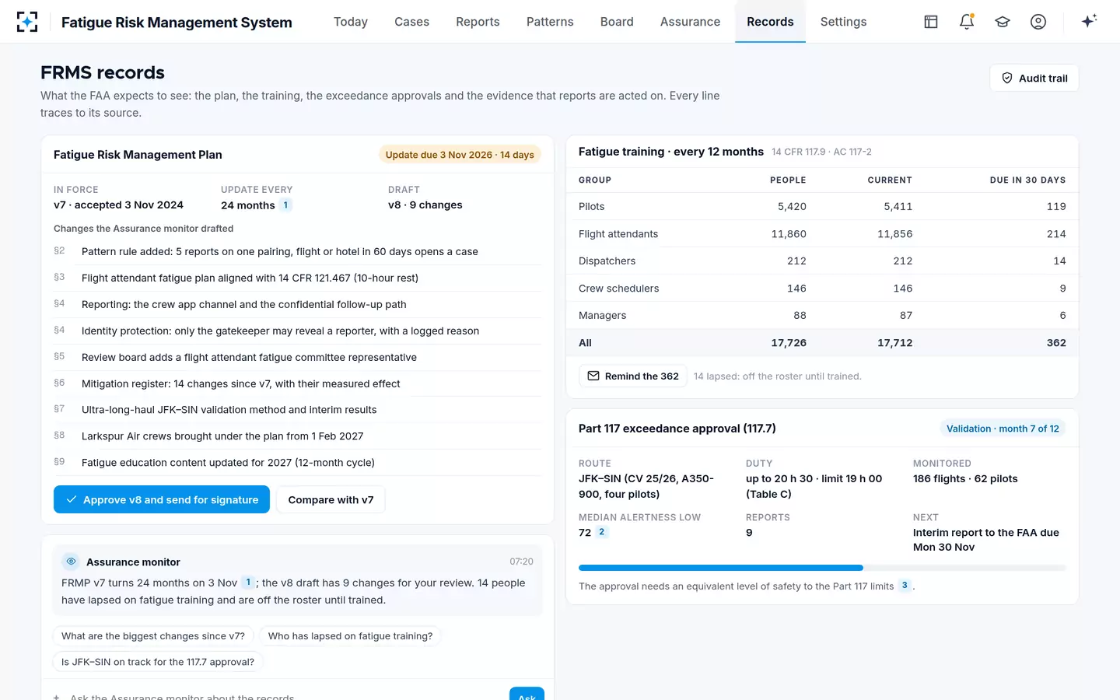This screenshot has width=1120, height=700.
Task: Open the AI sparkle assistant icon
Action: [1089, 21]
